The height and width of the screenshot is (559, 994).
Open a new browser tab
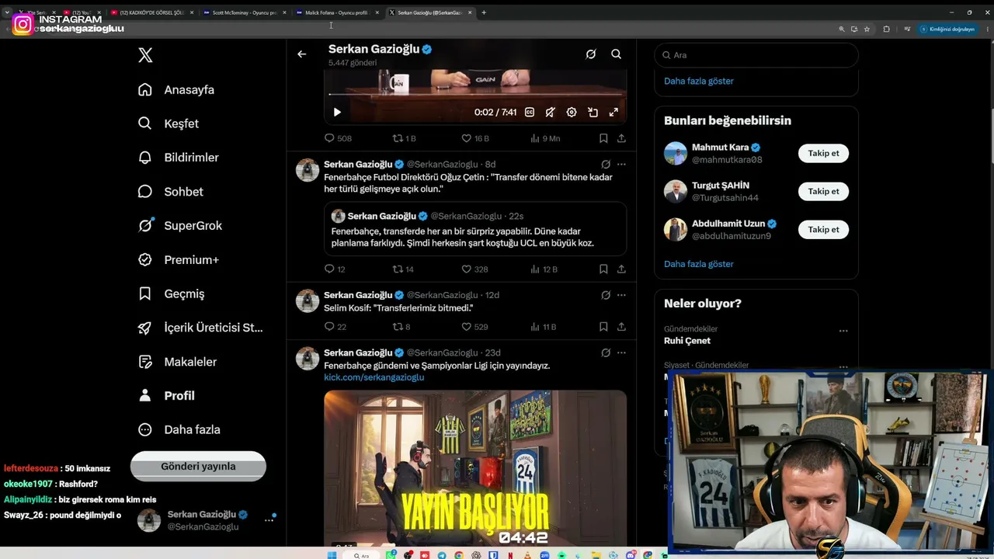point(484,12)
